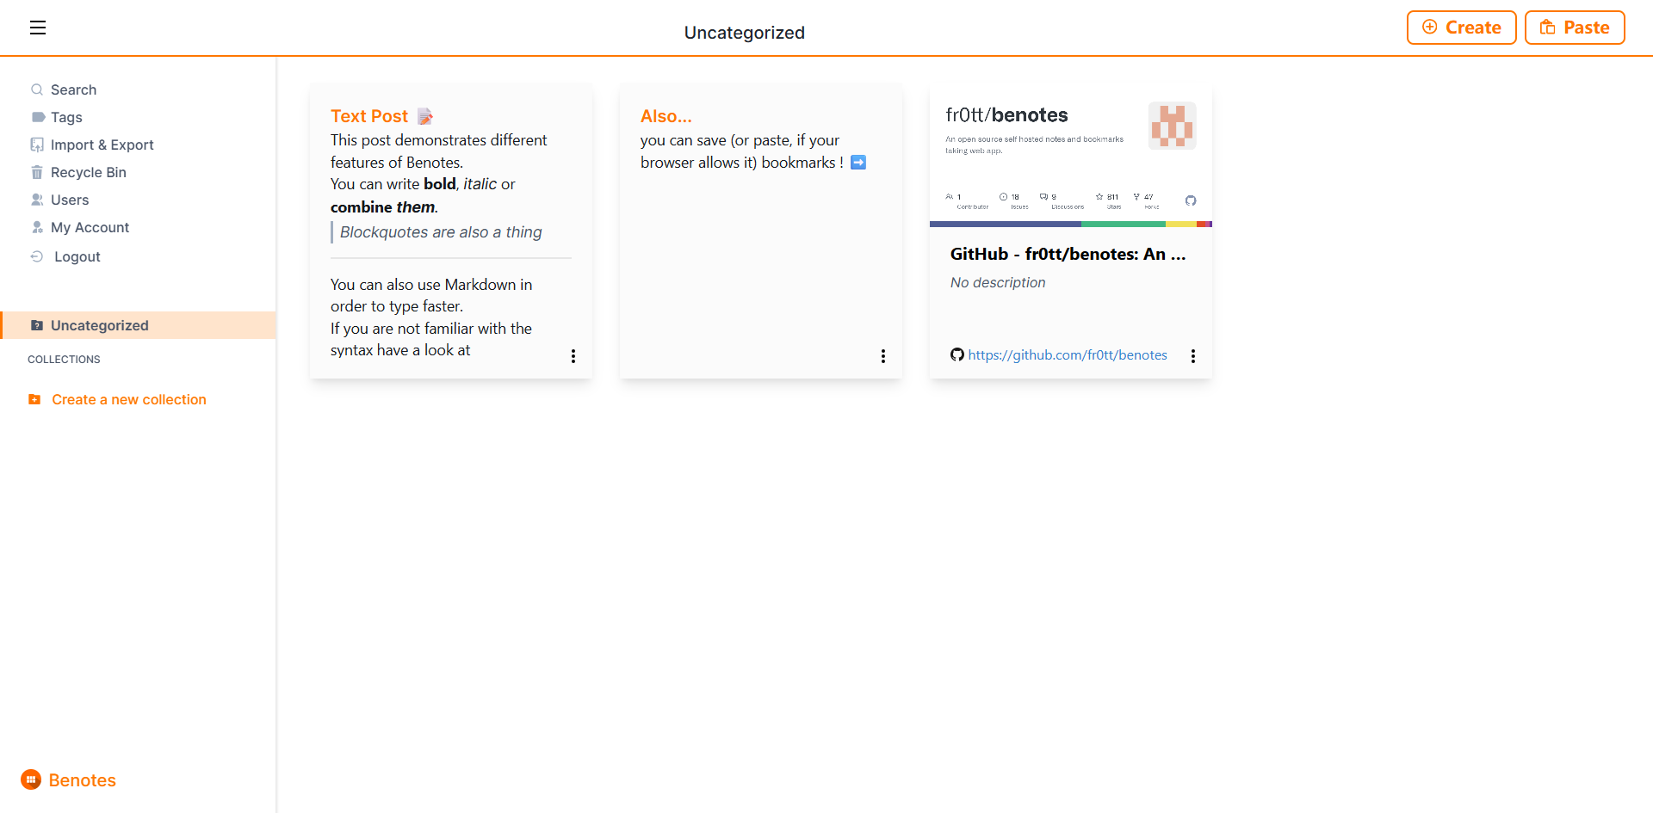Screen dimensions: 1653x813
Task: Open the Text Post title
Action: pos(369,116)
